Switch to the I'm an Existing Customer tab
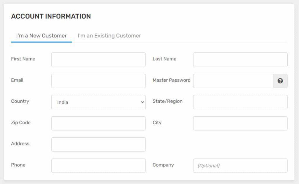This screenshot has width=299, height=184. click(x=109, y=36)
